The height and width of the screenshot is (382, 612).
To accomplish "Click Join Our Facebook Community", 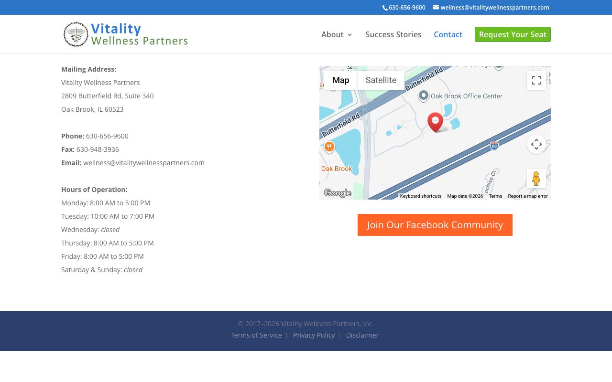I will [x=435, y=225].
